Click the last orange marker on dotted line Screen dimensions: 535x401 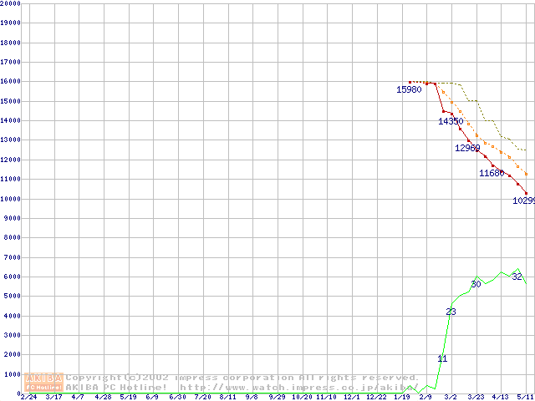tap(527, 175)
